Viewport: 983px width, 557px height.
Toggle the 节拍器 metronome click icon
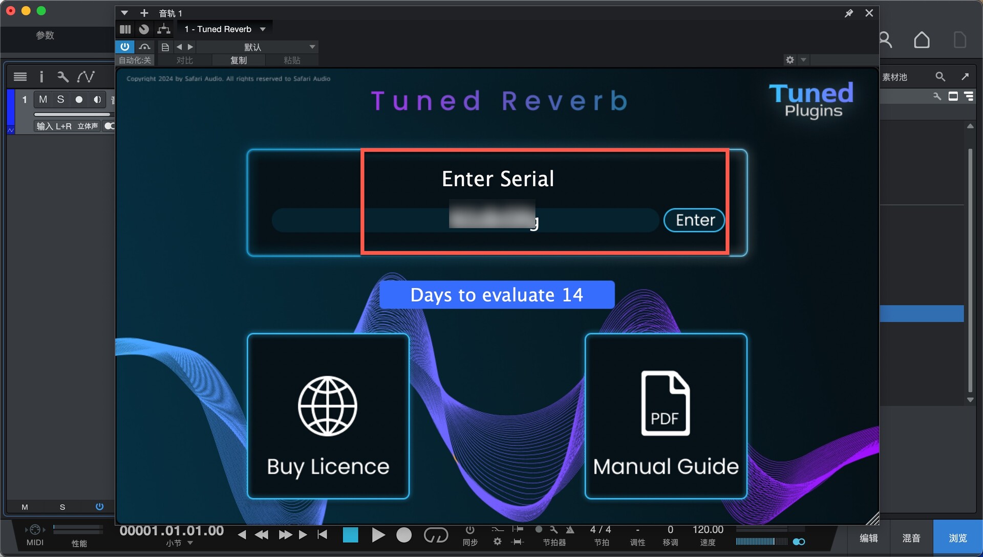(x=570, y=530)
